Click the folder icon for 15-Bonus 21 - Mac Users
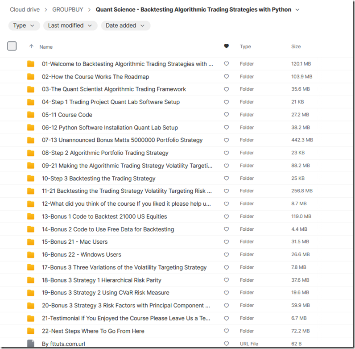 click(x=30, y=242)
